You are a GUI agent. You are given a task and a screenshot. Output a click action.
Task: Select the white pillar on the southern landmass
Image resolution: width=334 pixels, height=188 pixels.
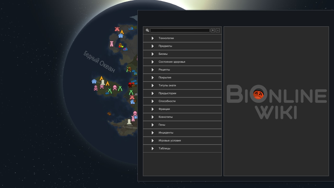[129, 122]
